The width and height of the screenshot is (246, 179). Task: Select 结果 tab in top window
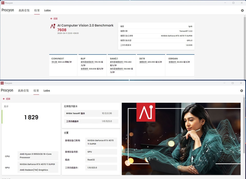click(x=37, y=10)
